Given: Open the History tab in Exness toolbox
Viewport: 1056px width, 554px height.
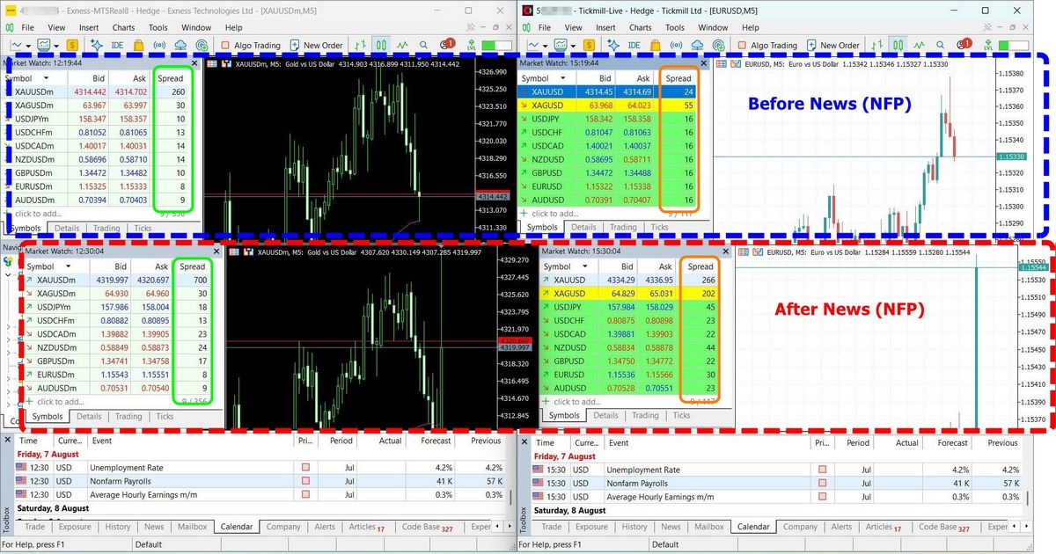Looking at the screenshot, I should [118, 527].
